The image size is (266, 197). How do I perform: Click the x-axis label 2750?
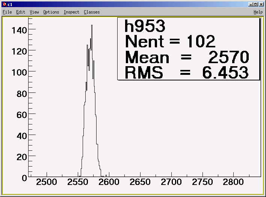coord(203,182)
